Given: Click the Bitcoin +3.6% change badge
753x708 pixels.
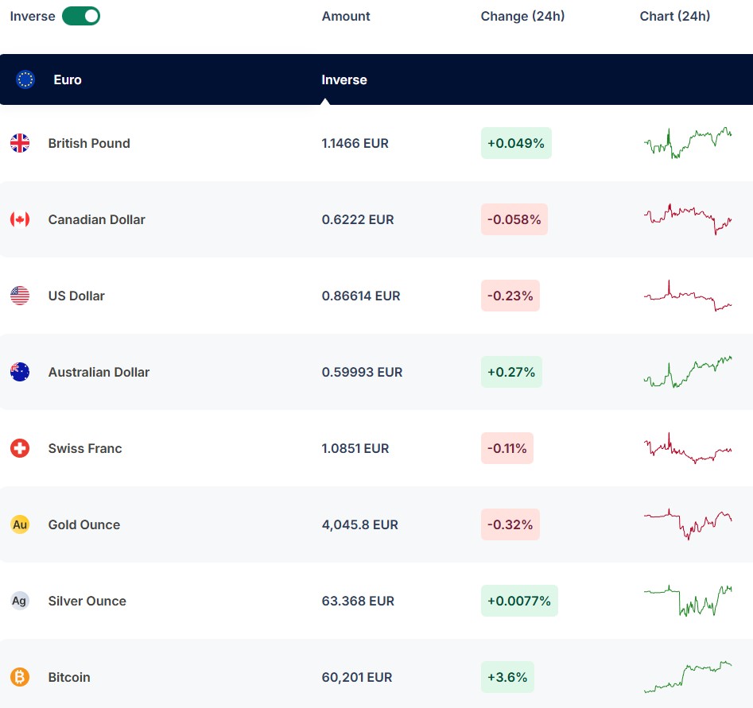Looking at the screenshot, I should tap(507, 677).
